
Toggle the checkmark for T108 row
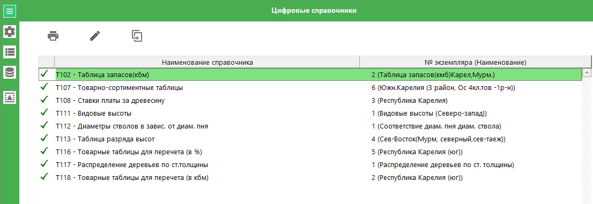pos(45,100)
